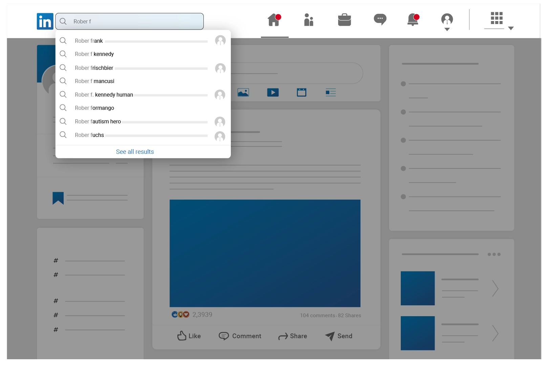
Task: Click the video post icon
Action: (273, 93)
